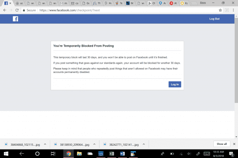Switch to the 'Ka' tab
This screenshot has height=158, width=238.
184,3
